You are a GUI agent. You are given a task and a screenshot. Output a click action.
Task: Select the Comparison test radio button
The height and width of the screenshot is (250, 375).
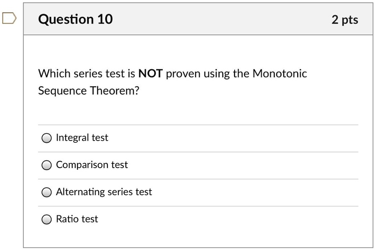[x=46, y=165]
